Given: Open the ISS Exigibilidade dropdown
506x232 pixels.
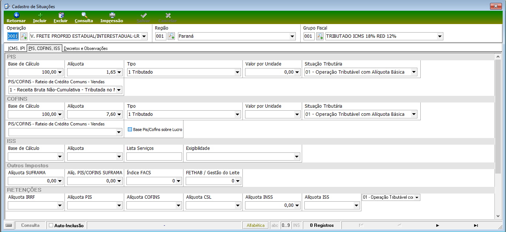Looking at the screenshot, I should click(x=297, y=157).
